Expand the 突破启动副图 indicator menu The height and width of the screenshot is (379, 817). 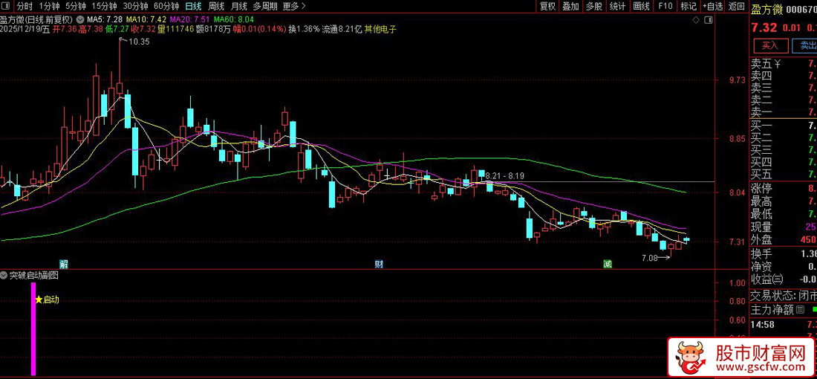[4, 275]
